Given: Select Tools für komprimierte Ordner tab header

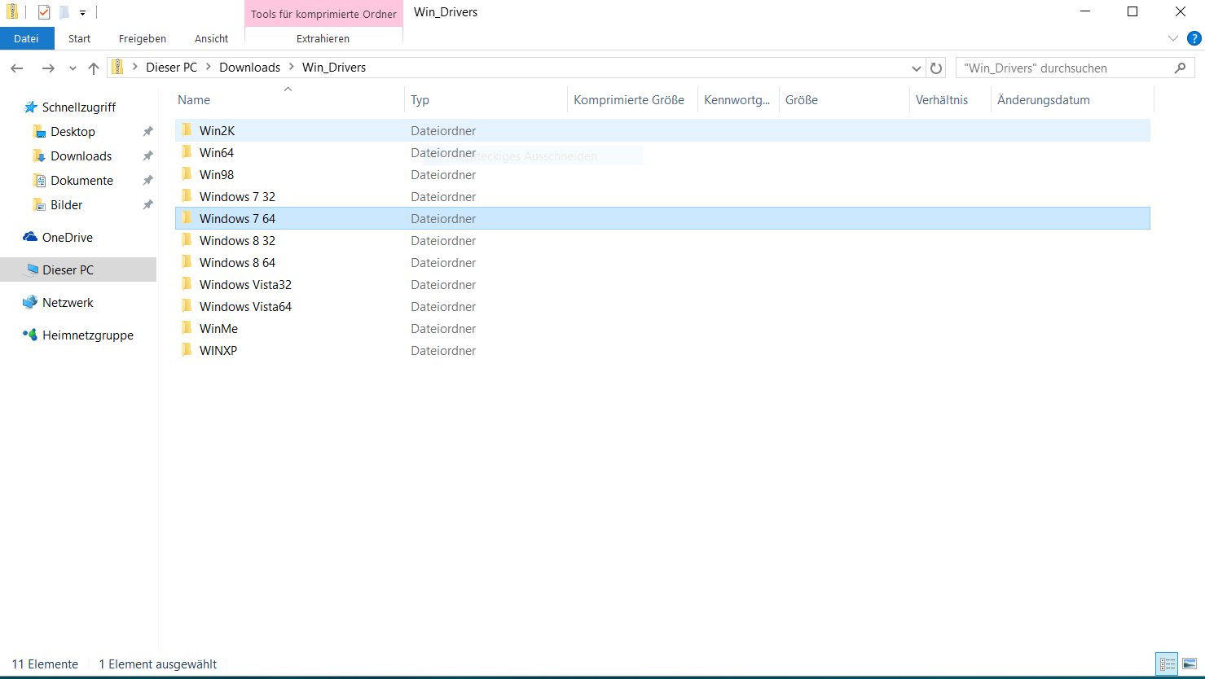Looking at the screenshot, I should [323, 14].
